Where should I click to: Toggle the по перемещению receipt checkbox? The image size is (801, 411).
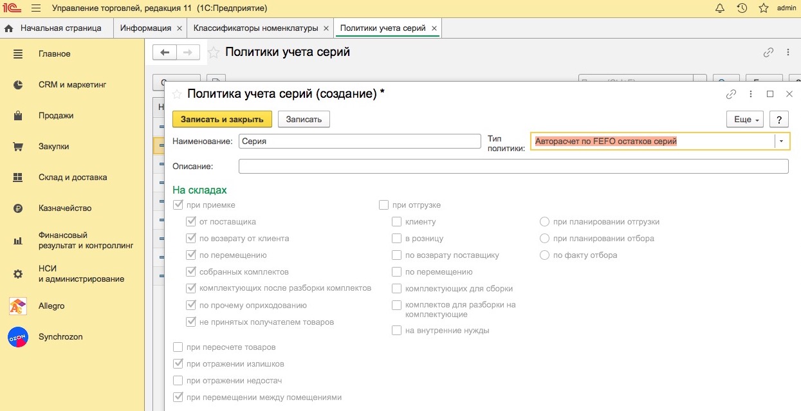point(190,255)
